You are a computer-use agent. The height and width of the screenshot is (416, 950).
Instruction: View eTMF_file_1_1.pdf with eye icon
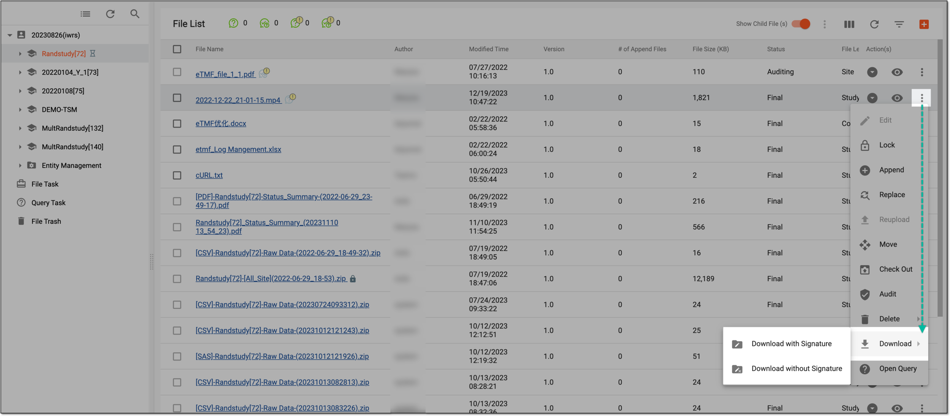(897, 72)
